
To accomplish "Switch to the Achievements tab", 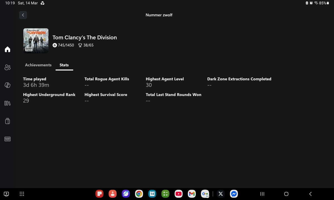I will coord(38,65).
